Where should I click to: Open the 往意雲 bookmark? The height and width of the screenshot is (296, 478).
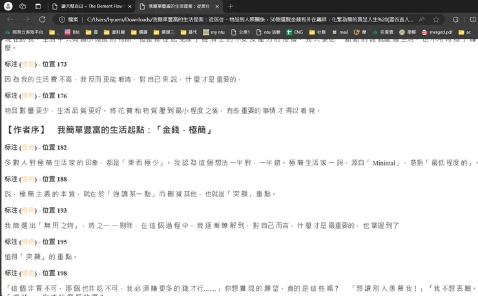pyautogui.click(x=382, y=32)
